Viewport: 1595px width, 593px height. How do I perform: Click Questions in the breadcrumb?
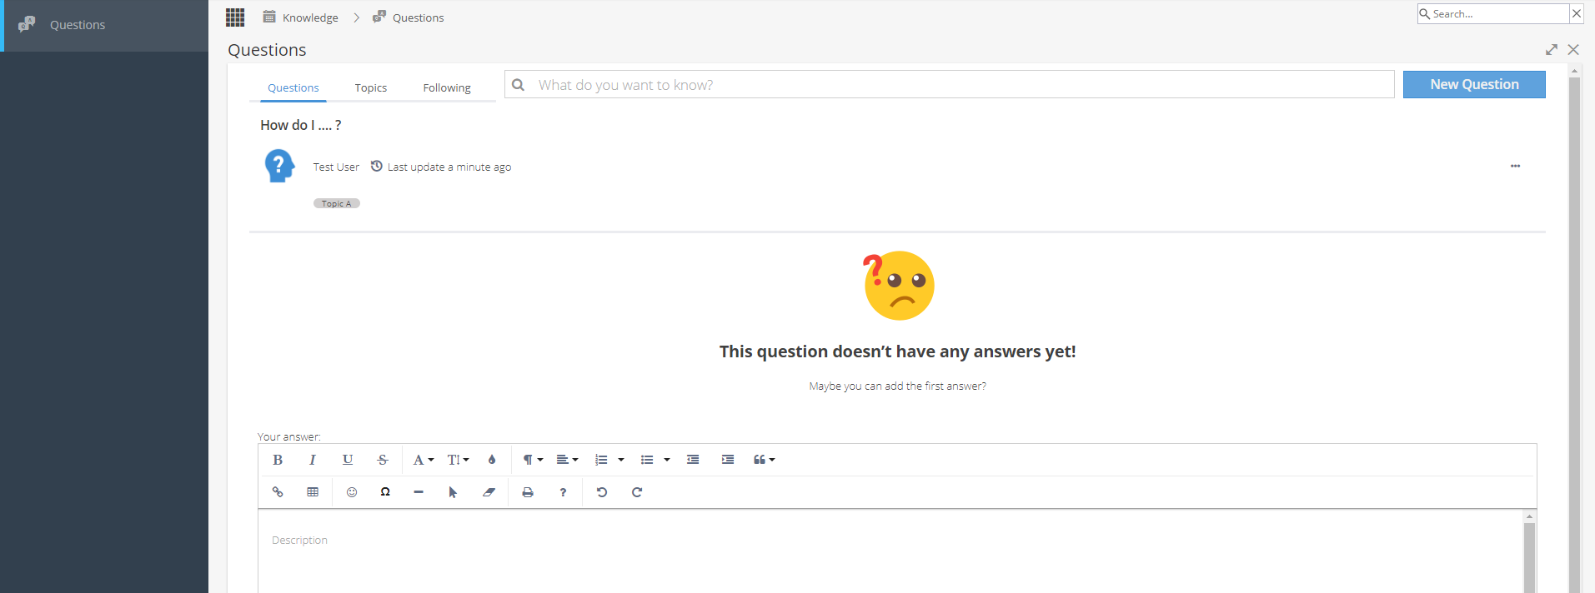(x=418, y=17)
